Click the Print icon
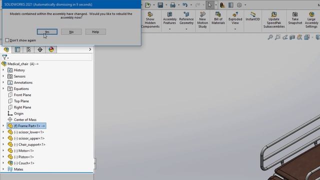 click(172, 5)
